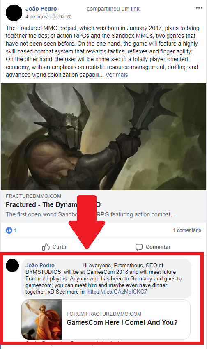Click the FRACTUREDMMO.COM domain label
207x349 pixels.
(33, 196)
